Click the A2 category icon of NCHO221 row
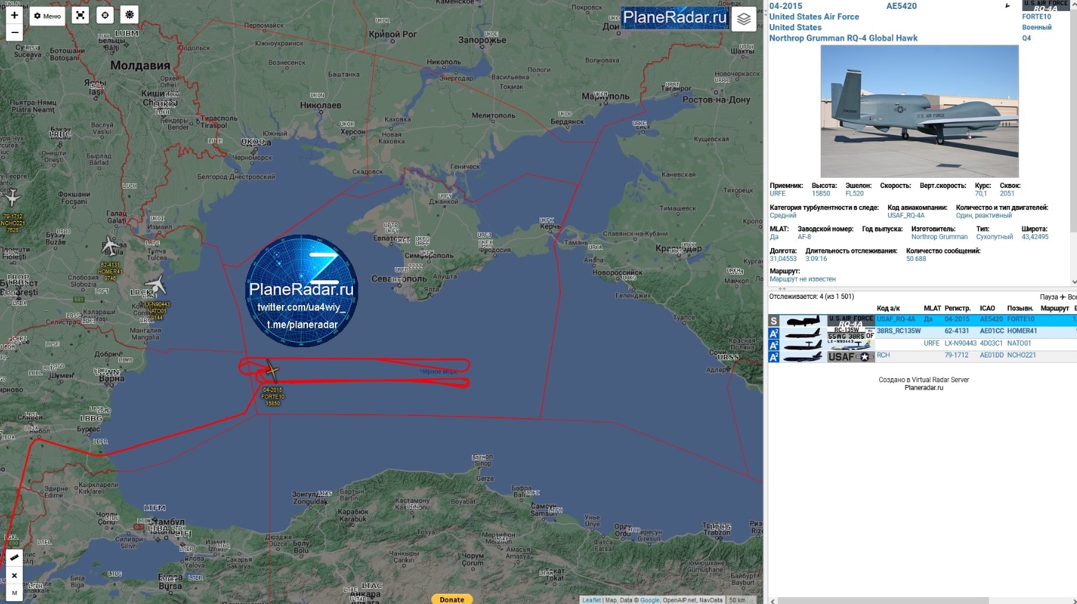Screen dimensions: 1077x604 [x=774, y=357]
